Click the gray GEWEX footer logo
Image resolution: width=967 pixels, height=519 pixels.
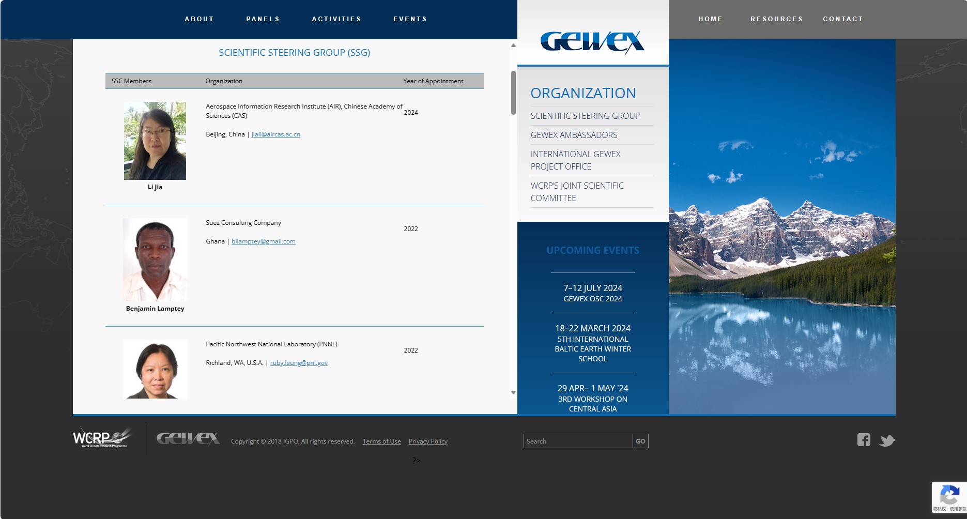(x=188, y=439)
